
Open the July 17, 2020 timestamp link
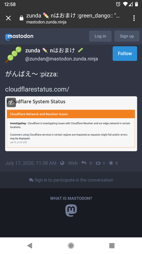(31, 163)
